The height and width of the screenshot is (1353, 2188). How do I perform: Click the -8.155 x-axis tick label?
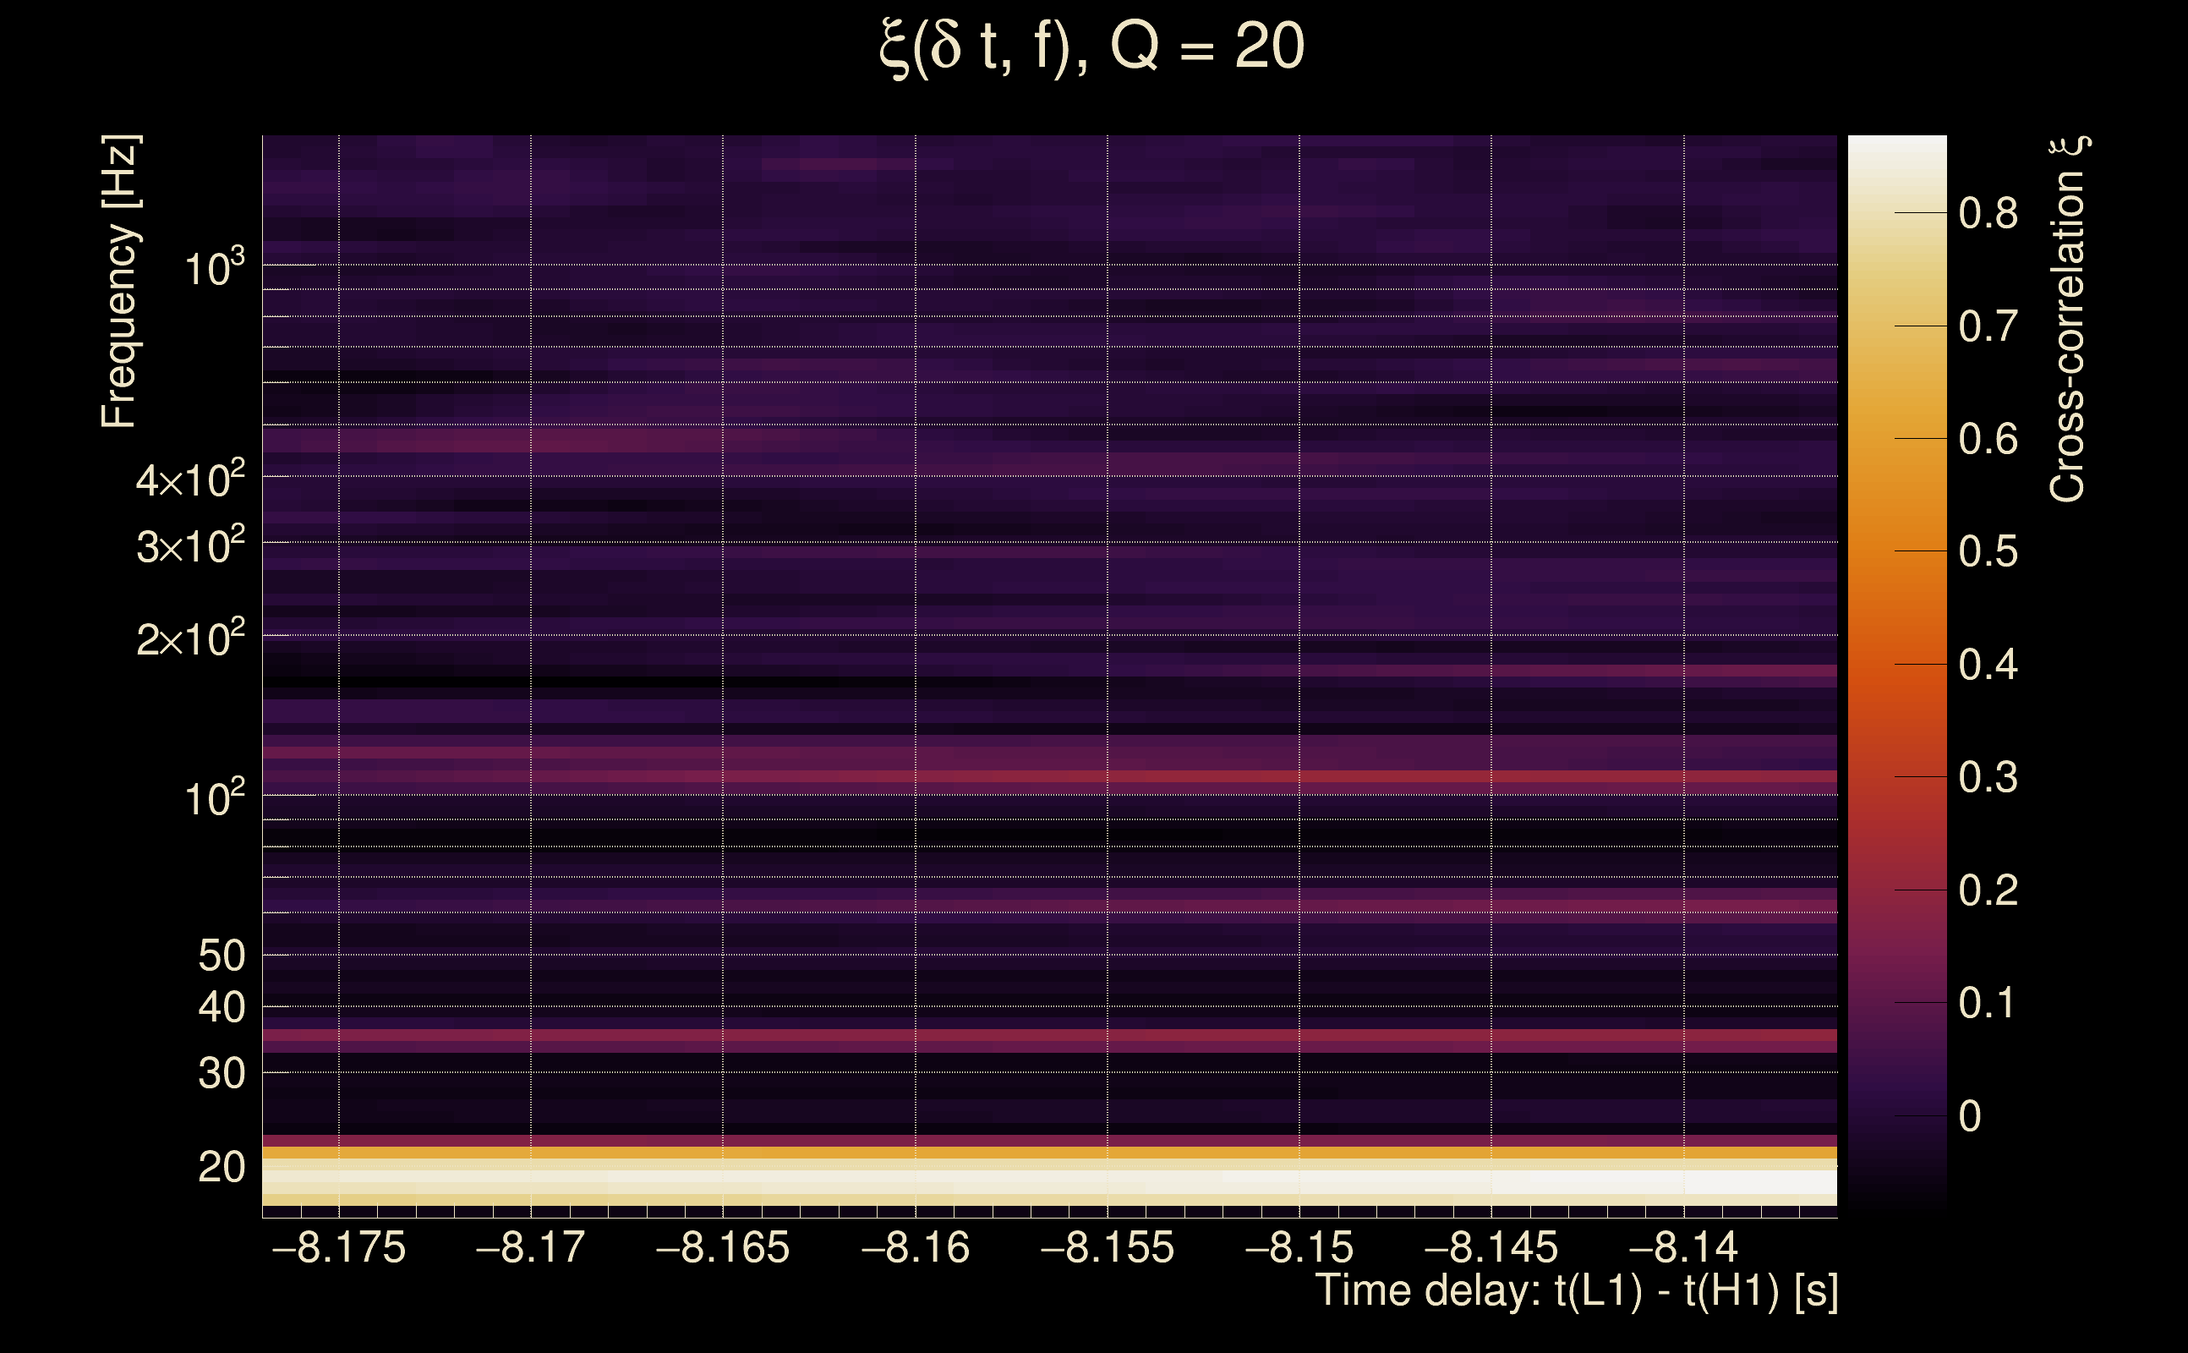tap(1108, 1247)
